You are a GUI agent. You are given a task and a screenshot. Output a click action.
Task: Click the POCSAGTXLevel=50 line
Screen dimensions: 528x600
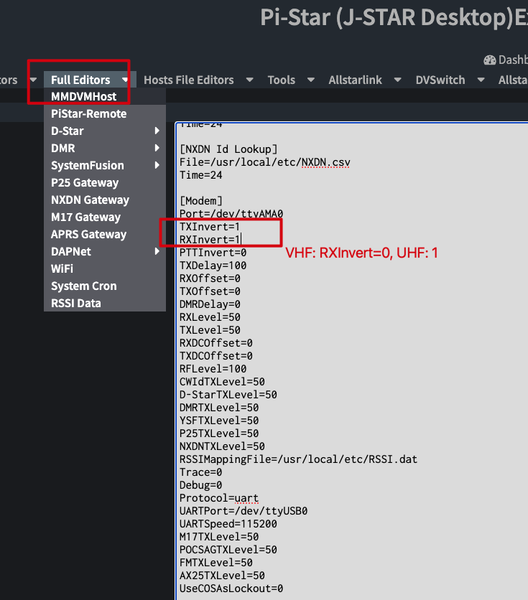pos(228,550)
